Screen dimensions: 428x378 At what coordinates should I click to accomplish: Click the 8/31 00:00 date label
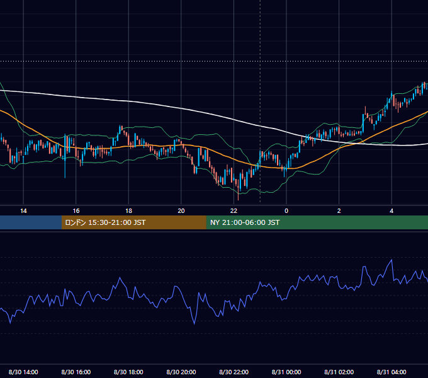pos(286,372)
